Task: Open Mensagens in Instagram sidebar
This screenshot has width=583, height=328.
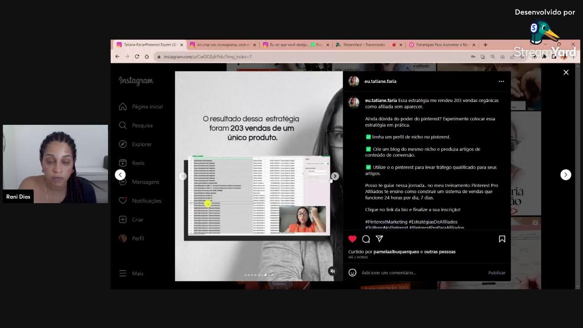Action: click(139, 182)
